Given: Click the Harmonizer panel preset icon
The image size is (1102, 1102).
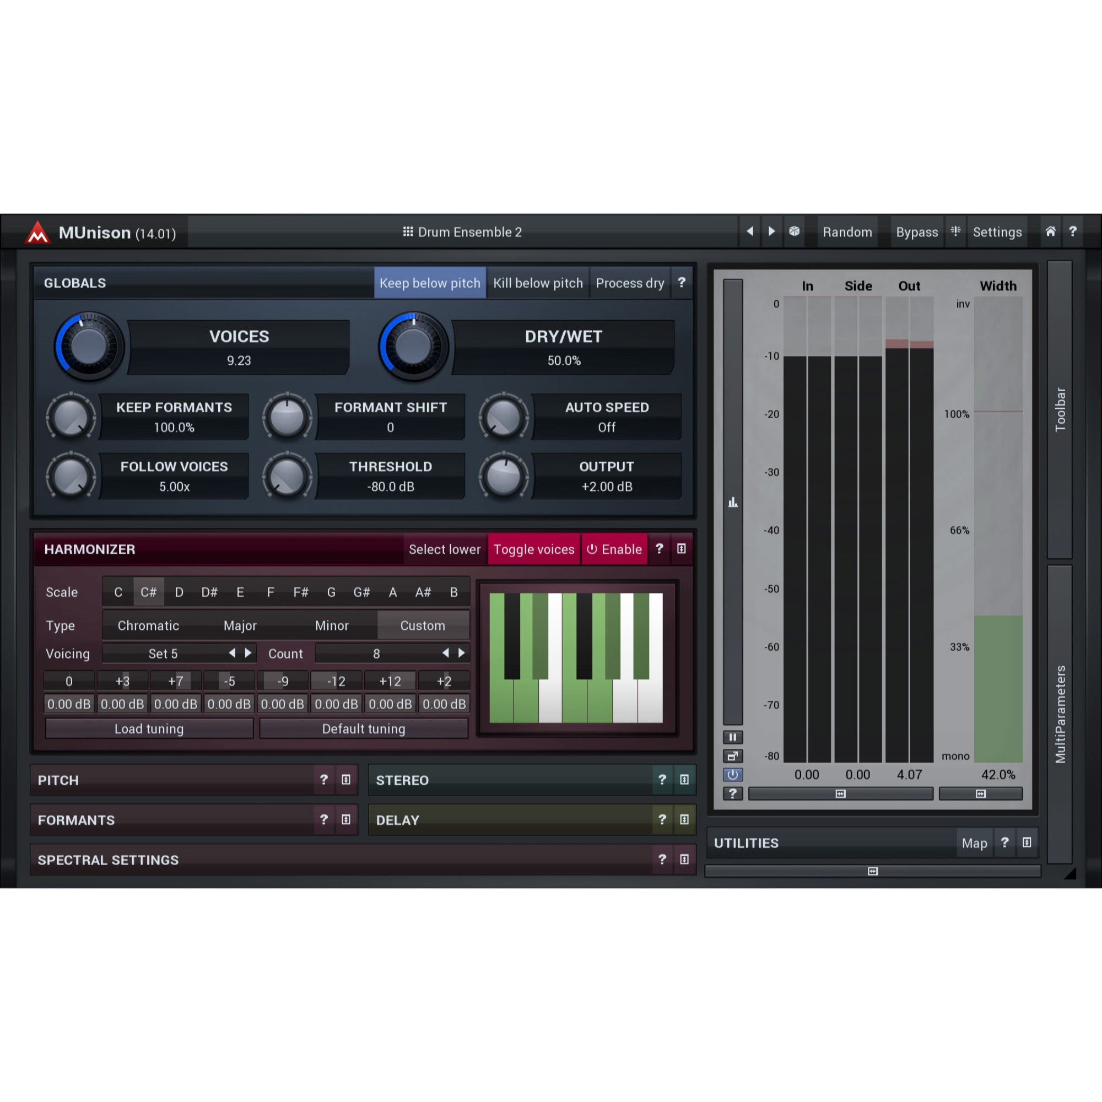Looking at the screenshot, I should tap(682, 549).
